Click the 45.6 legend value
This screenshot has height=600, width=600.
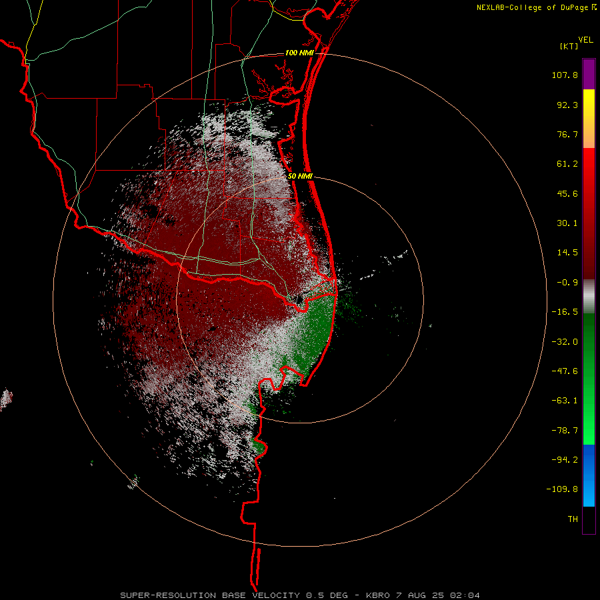567,193
